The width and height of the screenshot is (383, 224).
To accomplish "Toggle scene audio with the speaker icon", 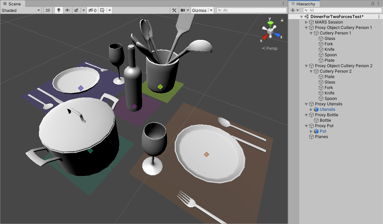I will coord(67,10).
